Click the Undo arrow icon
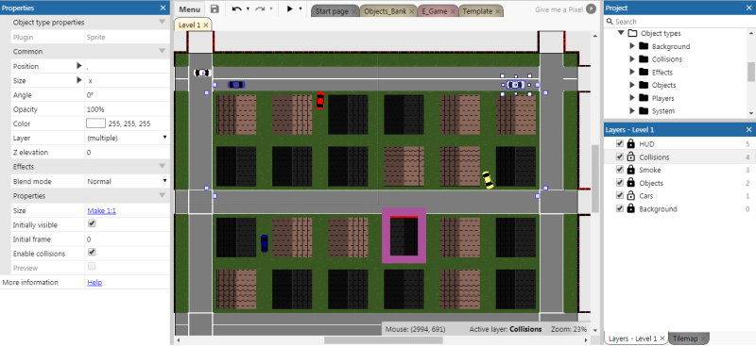Screen dimensions: 756x346 (x=237, y=9)
